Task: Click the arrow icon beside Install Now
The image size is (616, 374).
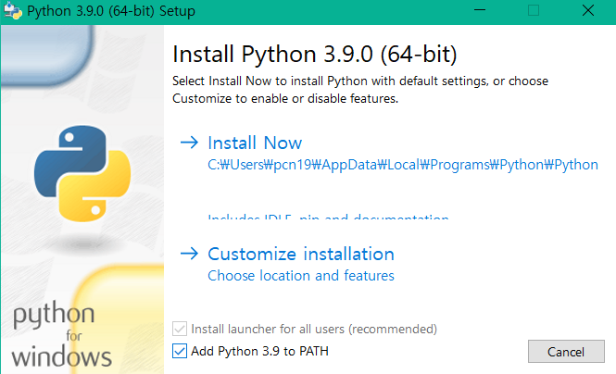Action: [189, 142]
